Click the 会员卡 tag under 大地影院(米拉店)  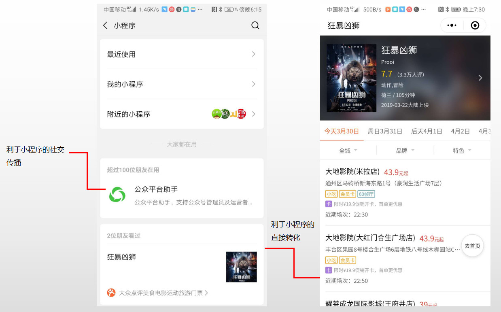(x=348, y=194)
